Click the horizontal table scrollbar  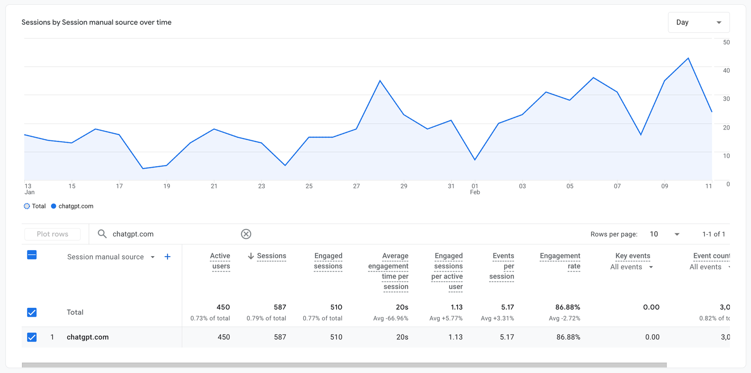tap(344, 365)
